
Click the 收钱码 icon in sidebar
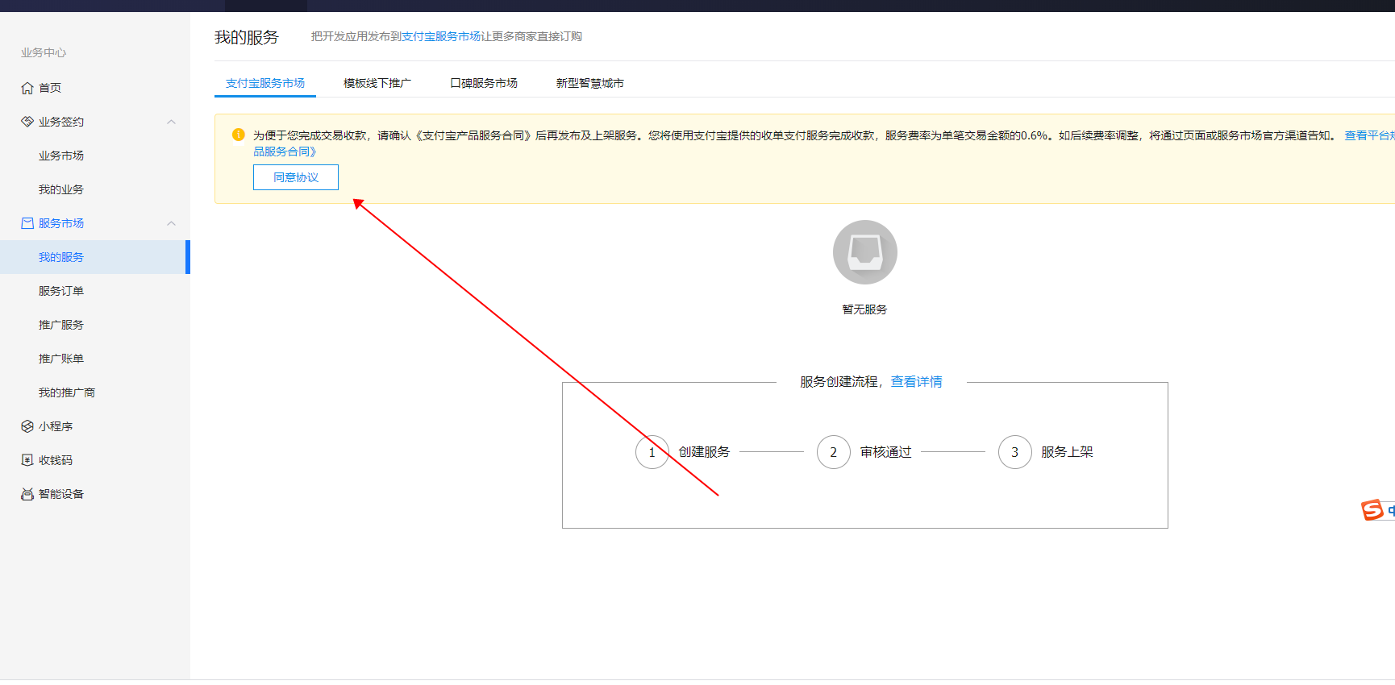(27, 460)
